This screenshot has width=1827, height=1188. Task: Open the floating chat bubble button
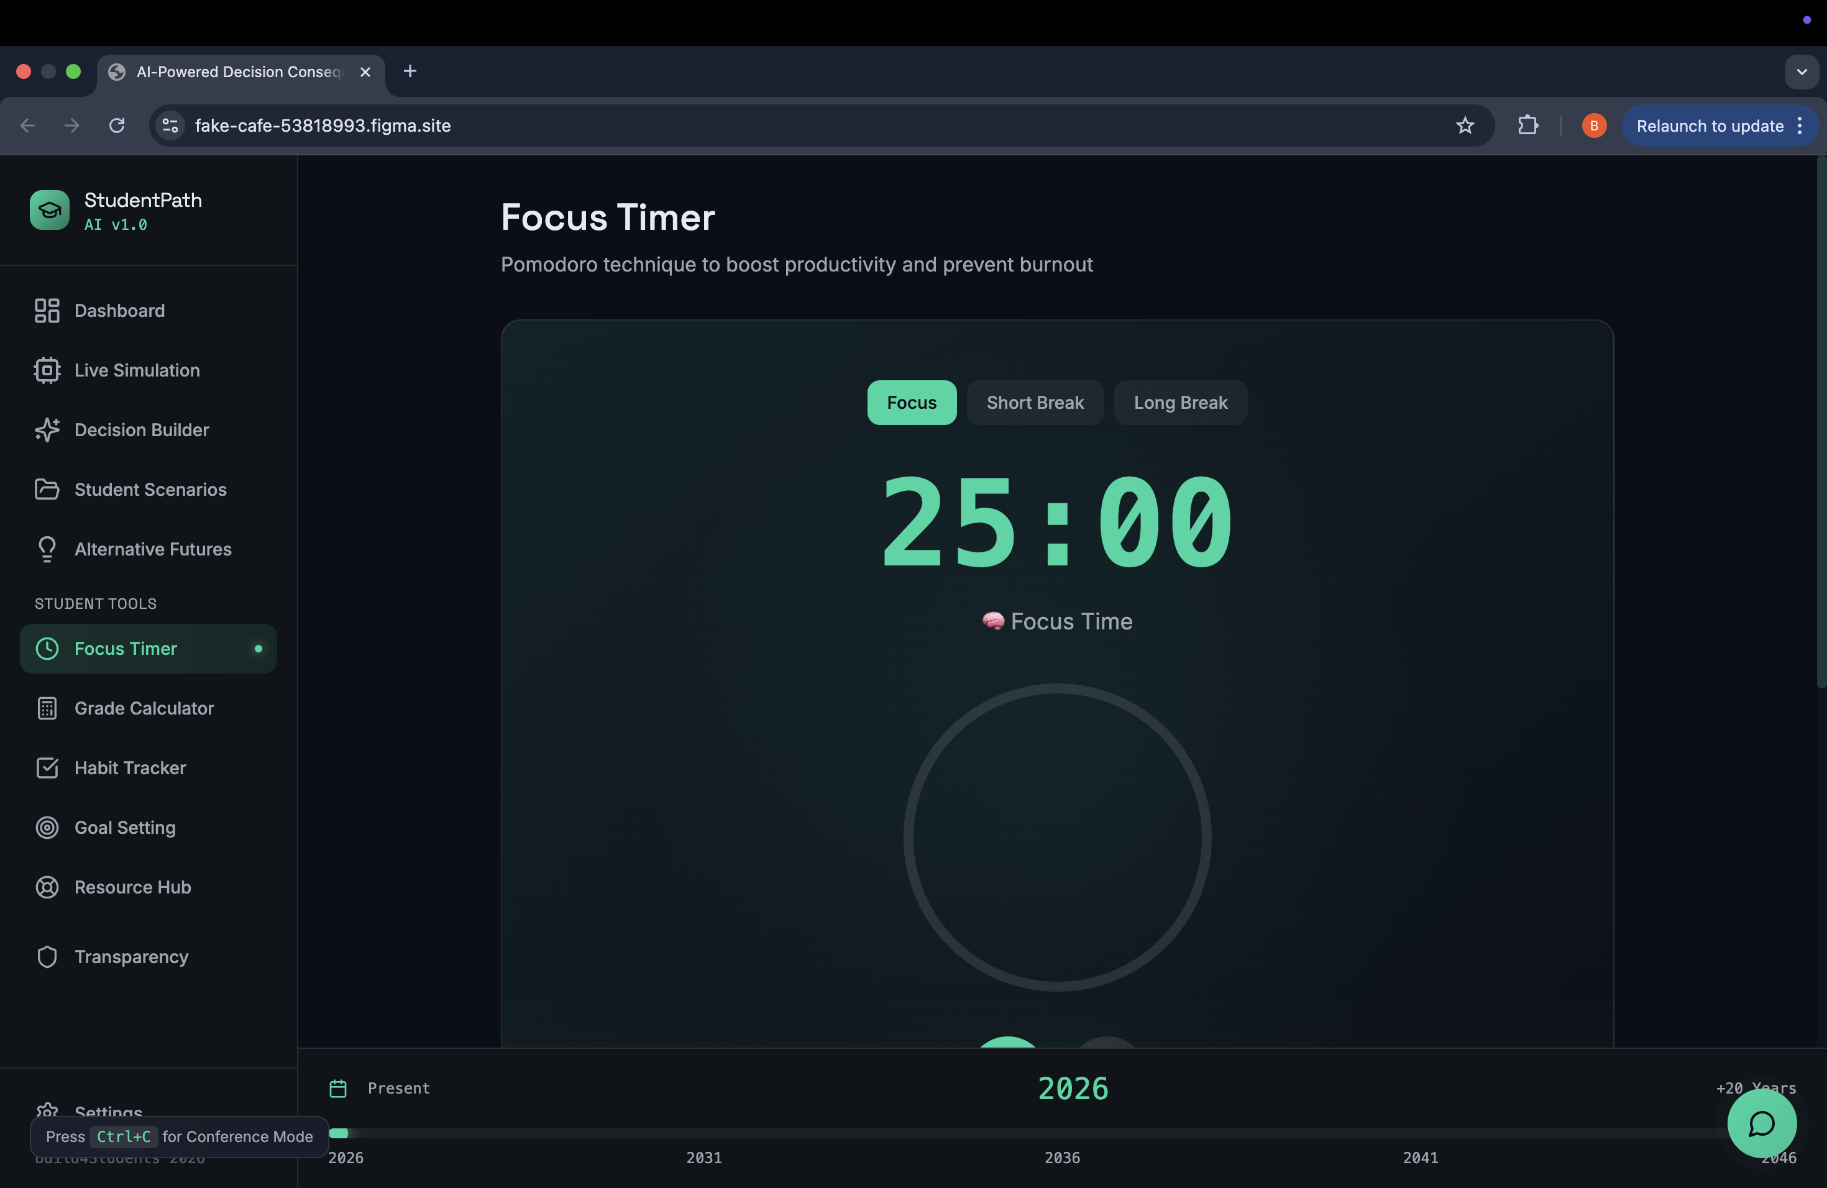(x=1761, y=1123)
